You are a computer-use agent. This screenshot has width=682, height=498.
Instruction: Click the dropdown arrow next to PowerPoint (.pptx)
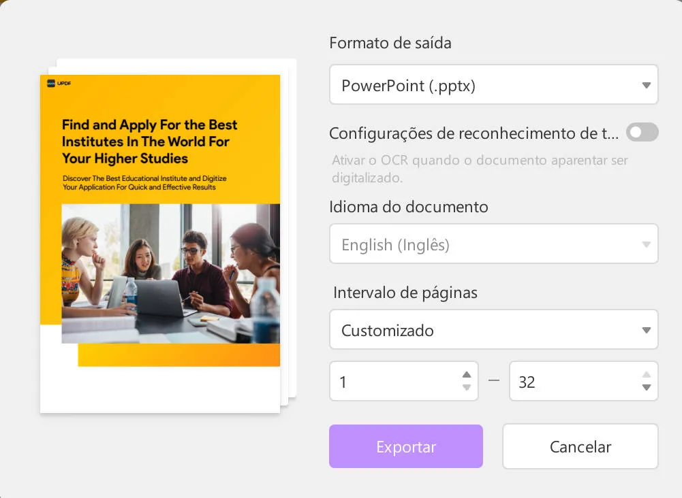[646, 84]
